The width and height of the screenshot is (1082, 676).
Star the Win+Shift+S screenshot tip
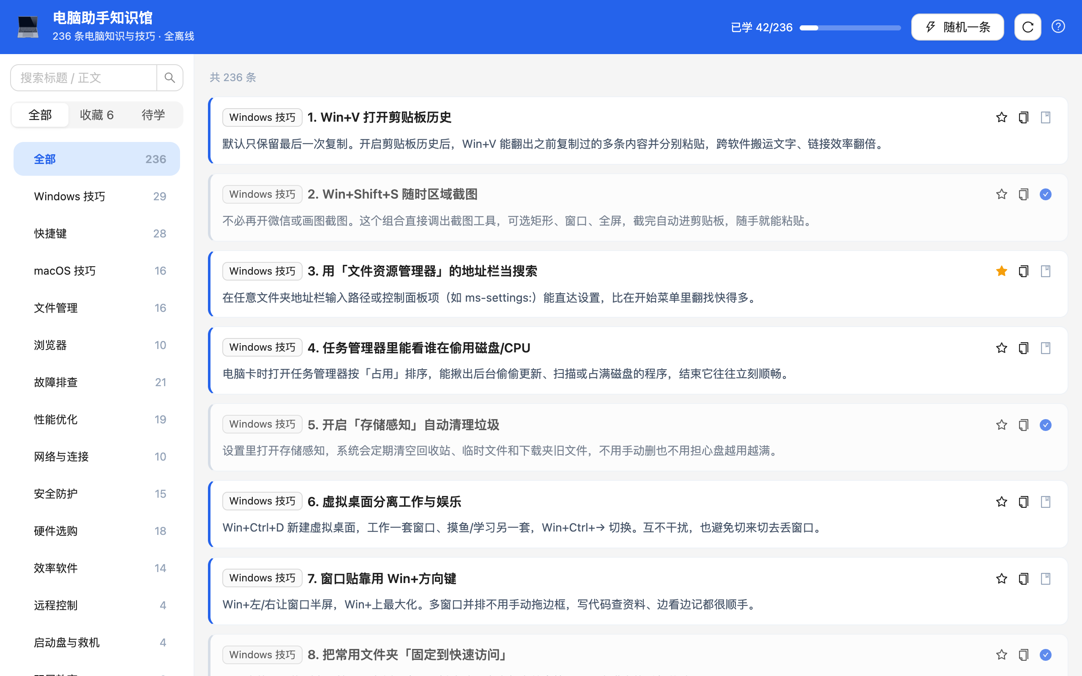tap(1002, 194)
